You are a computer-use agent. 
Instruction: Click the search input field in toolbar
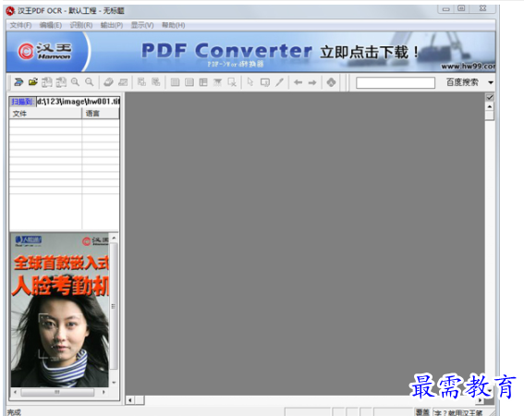[x=396, y=82]
